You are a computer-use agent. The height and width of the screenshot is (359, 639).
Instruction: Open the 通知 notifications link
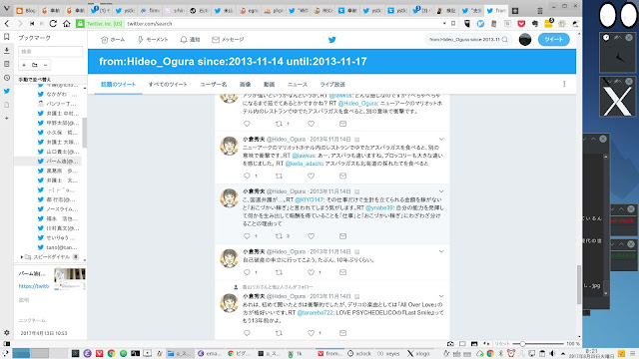tap(190, 40)
